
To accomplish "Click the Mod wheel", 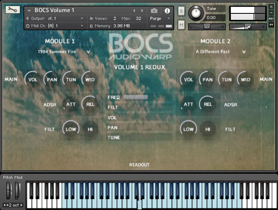I will (18, 191).
